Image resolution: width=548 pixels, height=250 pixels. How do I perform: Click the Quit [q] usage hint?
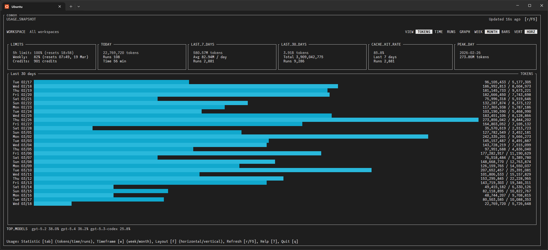[x=290, y=241]
